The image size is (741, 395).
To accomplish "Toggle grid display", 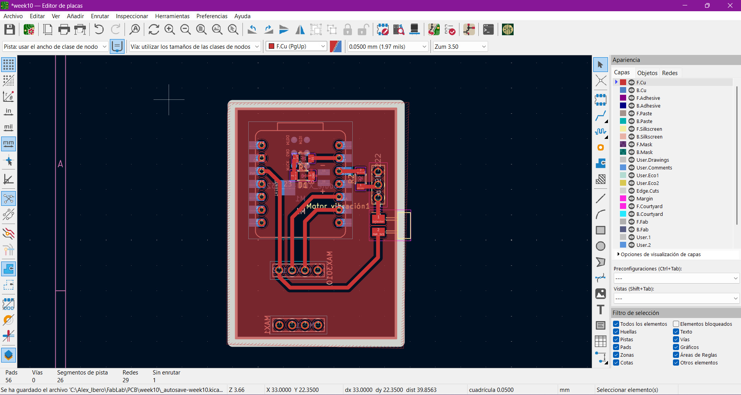I will 9,65.
